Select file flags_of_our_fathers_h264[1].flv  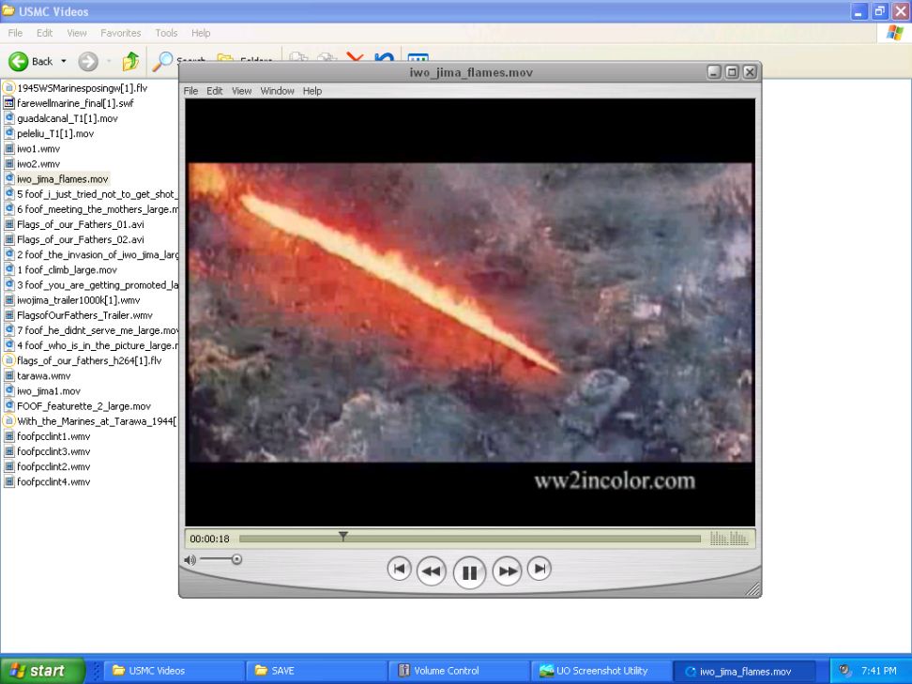click(89, 360)
